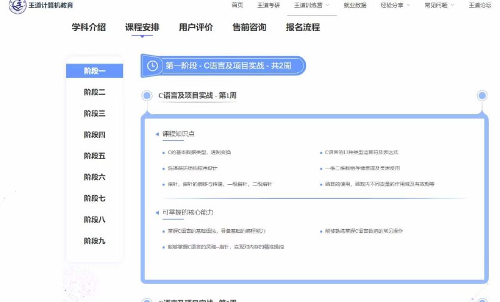Image resolution: width=500 pixels, height=302 pixels.
Task: Click the 函数的使用 bullet item
Action: coord(380,184)
